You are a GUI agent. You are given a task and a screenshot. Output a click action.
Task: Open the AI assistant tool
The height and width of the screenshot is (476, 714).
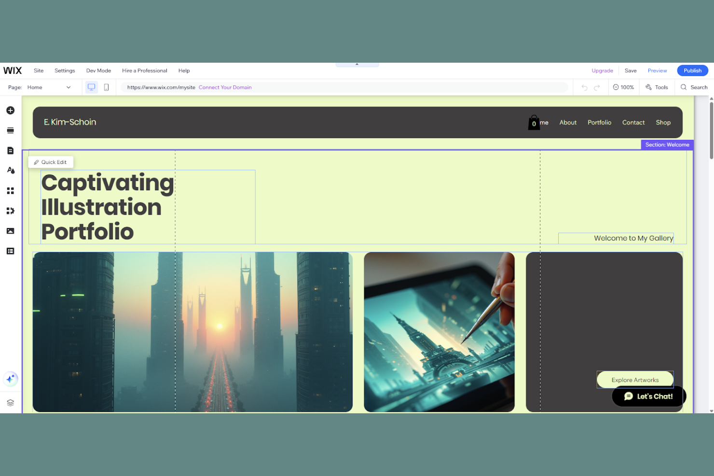tap(11, 379)
